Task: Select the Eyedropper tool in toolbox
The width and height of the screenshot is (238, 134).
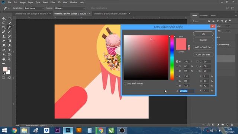Action: tap(9, 27)
